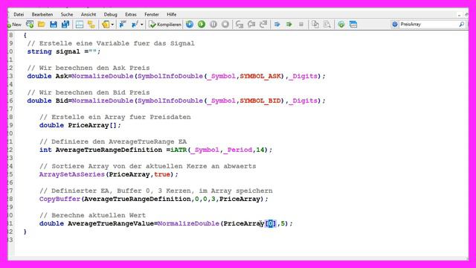Expand the dropdown arrow after the blue flag icons
Image resolution: width=476 pixels, height=268 pixels.
[142, 25]
